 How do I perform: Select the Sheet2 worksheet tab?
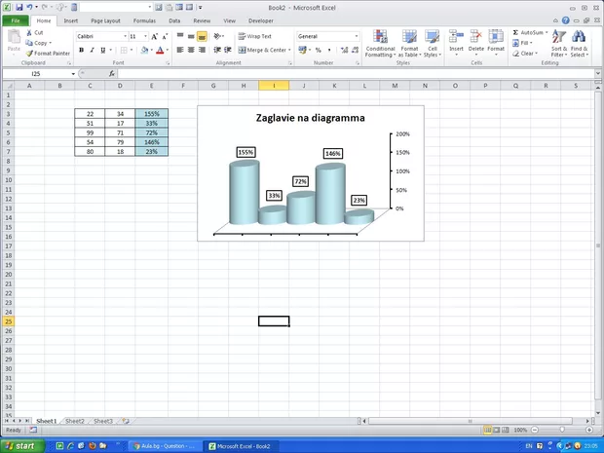coord(74,421)
